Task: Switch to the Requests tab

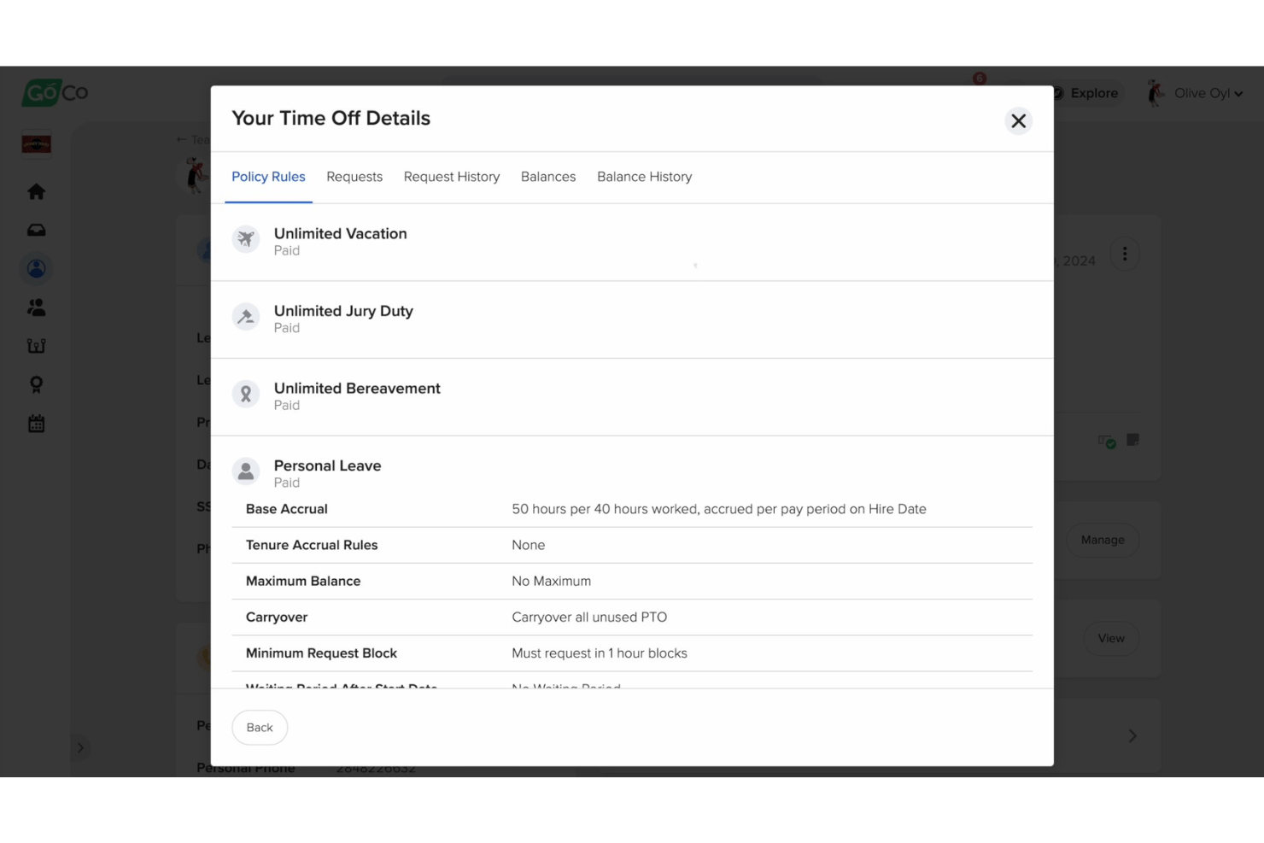Action: click(x=354, y=177)
